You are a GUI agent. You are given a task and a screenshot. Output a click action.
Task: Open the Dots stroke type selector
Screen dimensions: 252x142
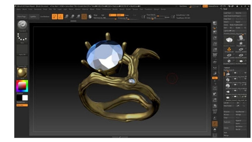pos(22,37)
